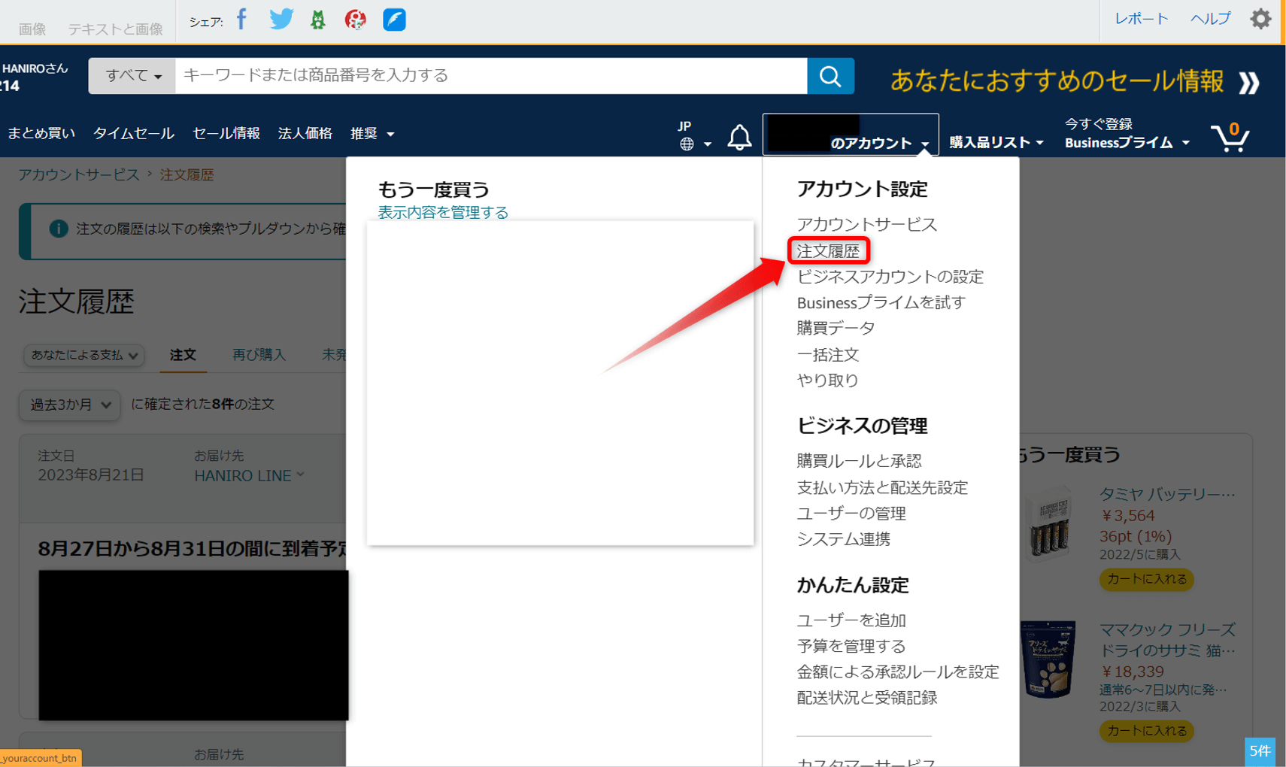
Task: Click ユーザーを追加 menu item
Action: pyautogui.click(x=851, y=620)
